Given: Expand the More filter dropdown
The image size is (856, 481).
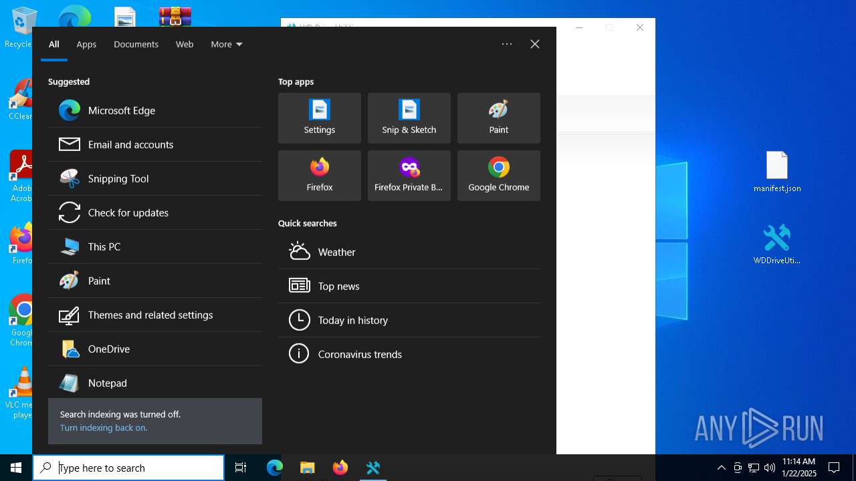Looking at the screenshot, I should coord(227,44).
